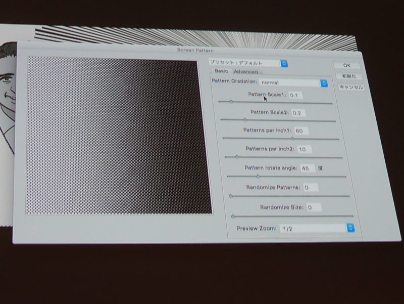Screen dimensions: 404x304
Task: Click the Pattern Scale1 slider handle
Action: coord(231,102)
